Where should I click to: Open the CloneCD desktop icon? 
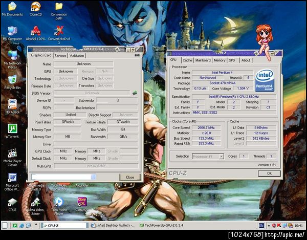click(x=36, y=9)
